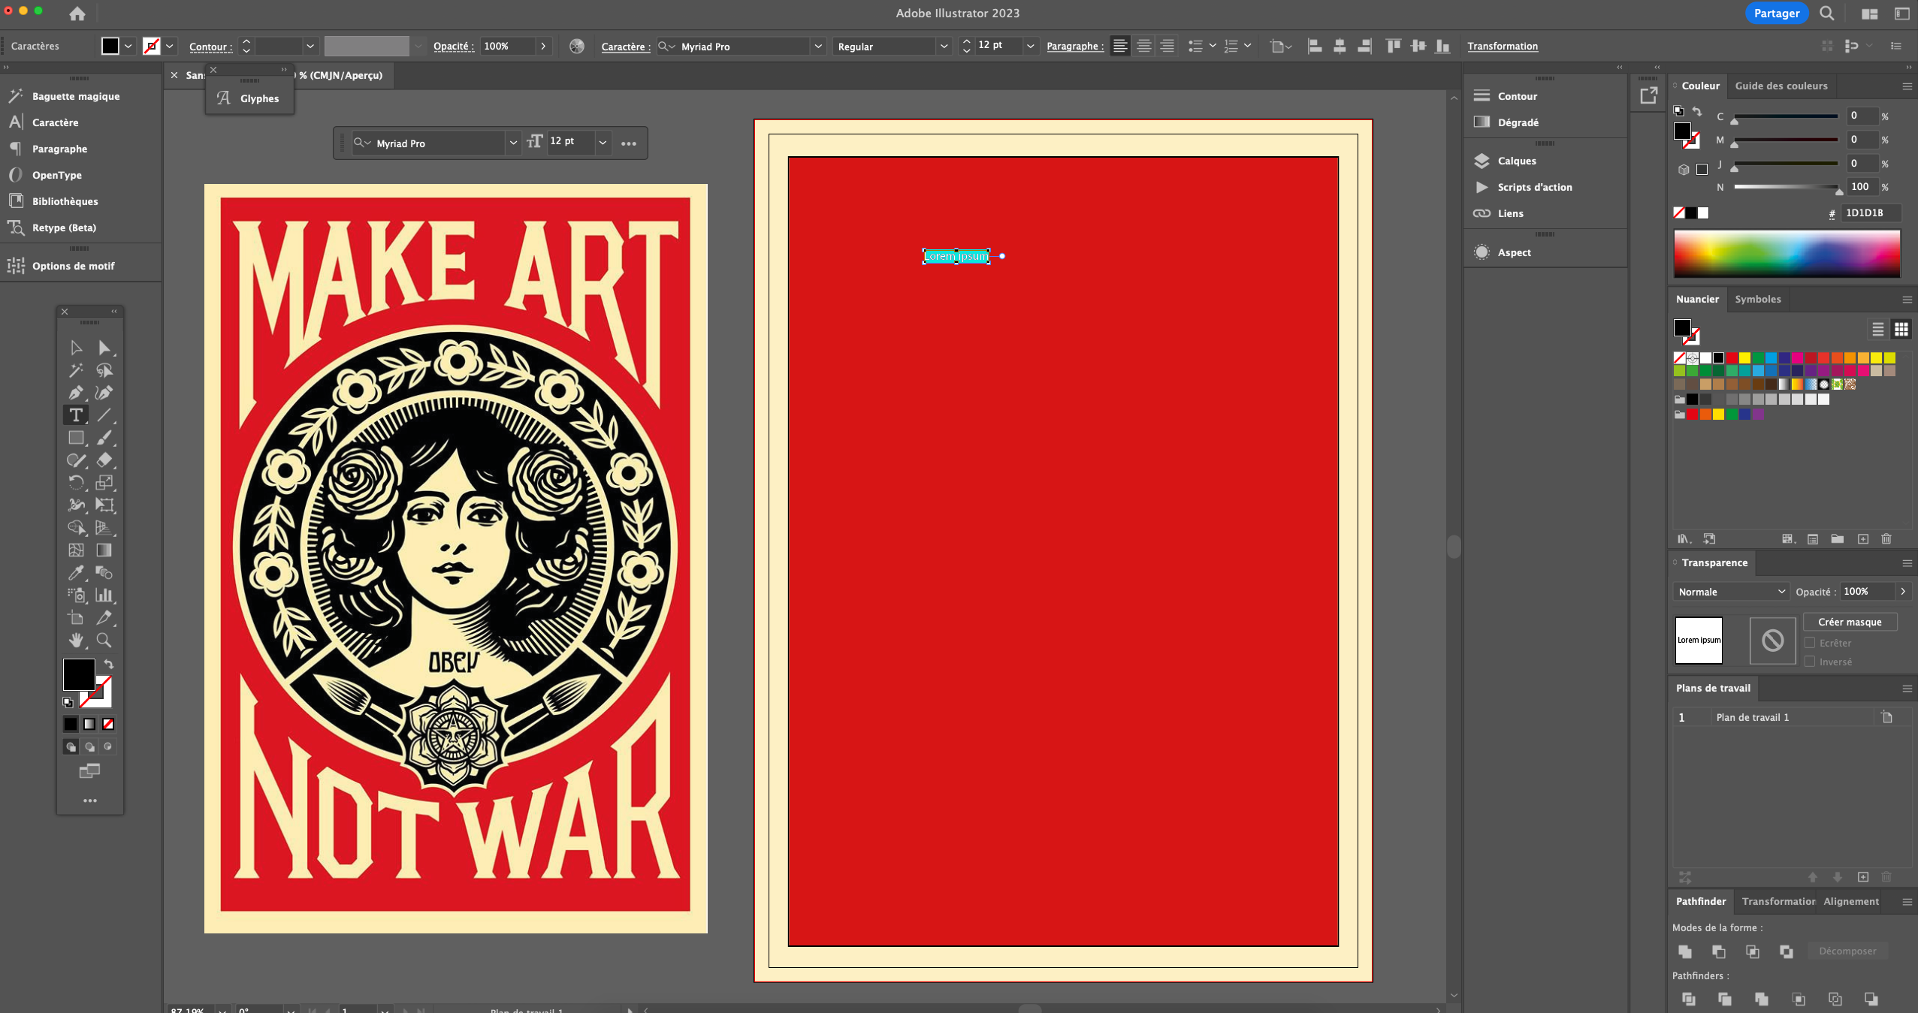Select the Type tool in toolbar

[76, 415]
